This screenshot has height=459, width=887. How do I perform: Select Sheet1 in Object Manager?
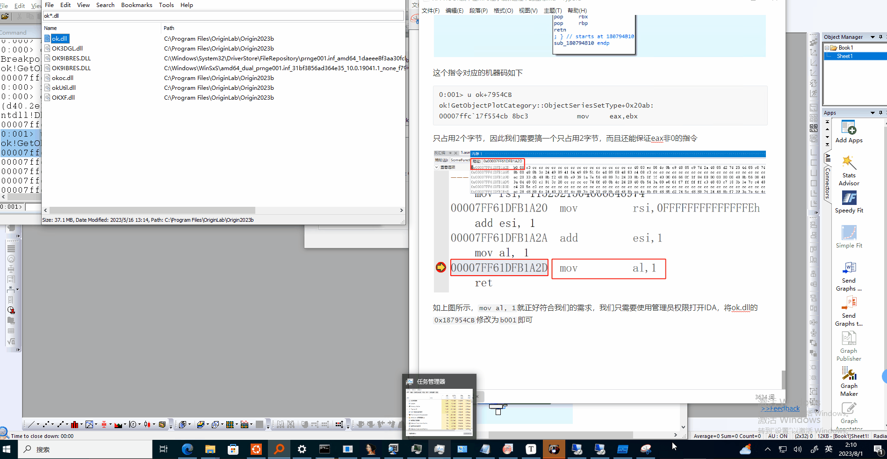click(x=844, y=56)
